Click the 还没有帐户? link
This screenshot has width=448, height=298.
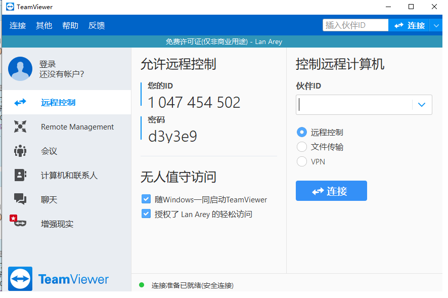point(61,74)
